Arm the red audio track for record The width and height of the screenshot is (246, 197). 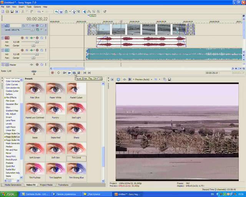tap(22, 38)
